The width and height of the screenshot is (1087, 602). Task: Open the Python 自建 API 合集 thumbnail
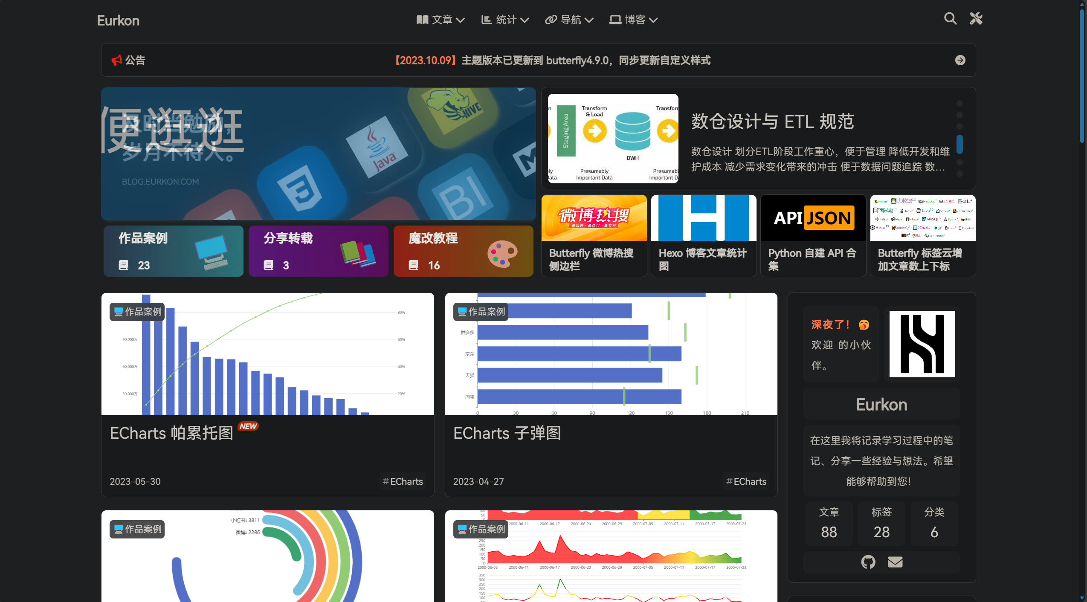(x=813, y=218)
